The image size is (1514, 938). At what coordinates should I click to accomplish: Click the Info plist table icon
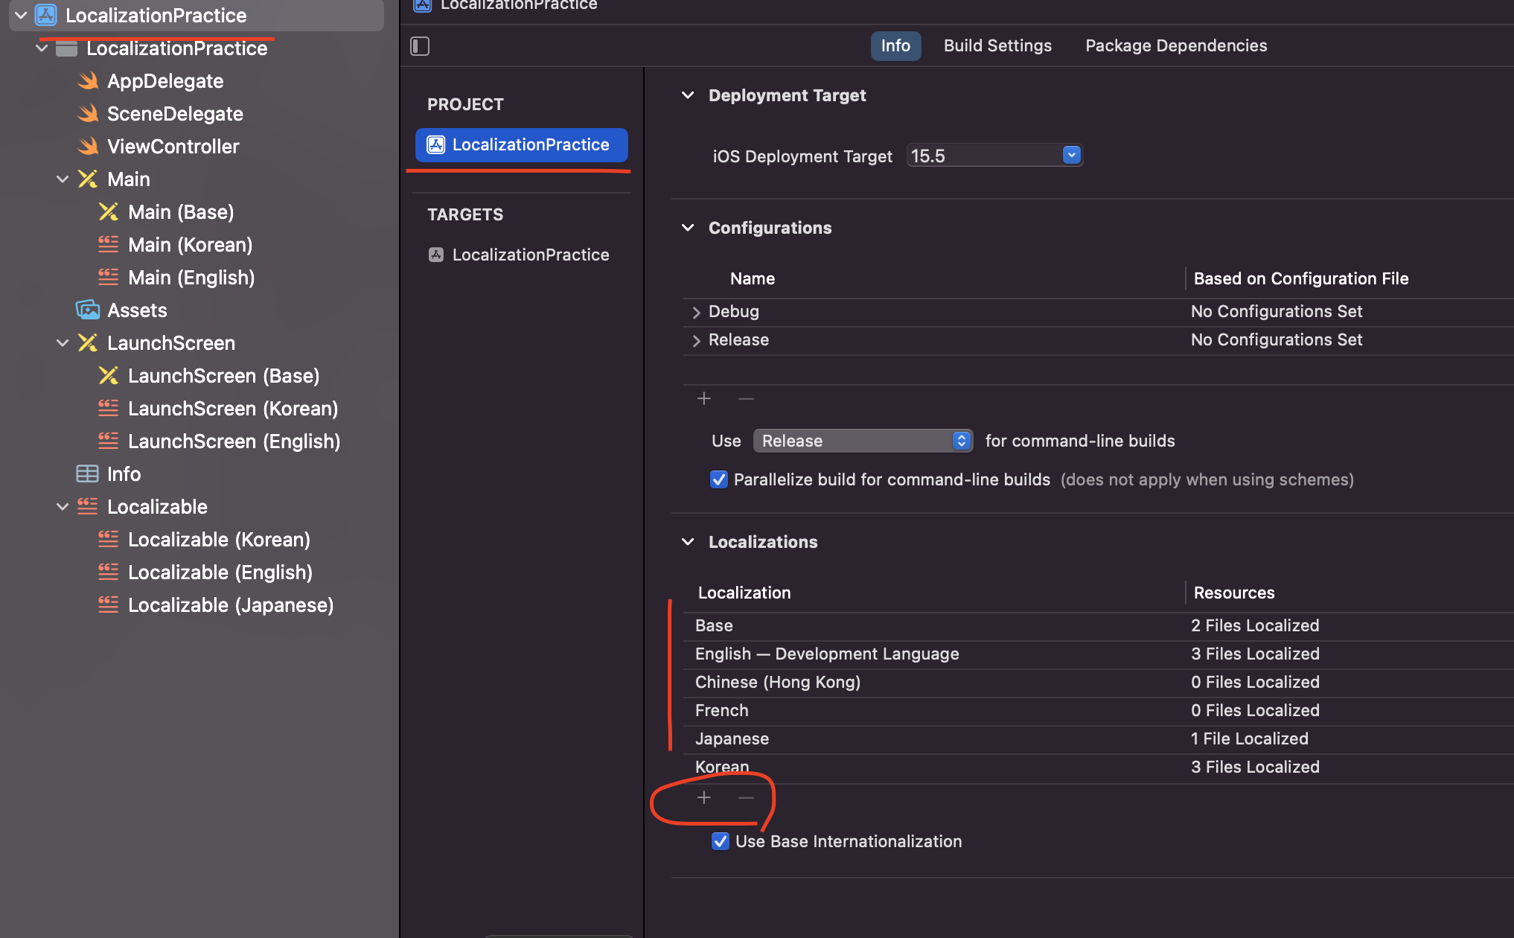(x=87, y=473)
